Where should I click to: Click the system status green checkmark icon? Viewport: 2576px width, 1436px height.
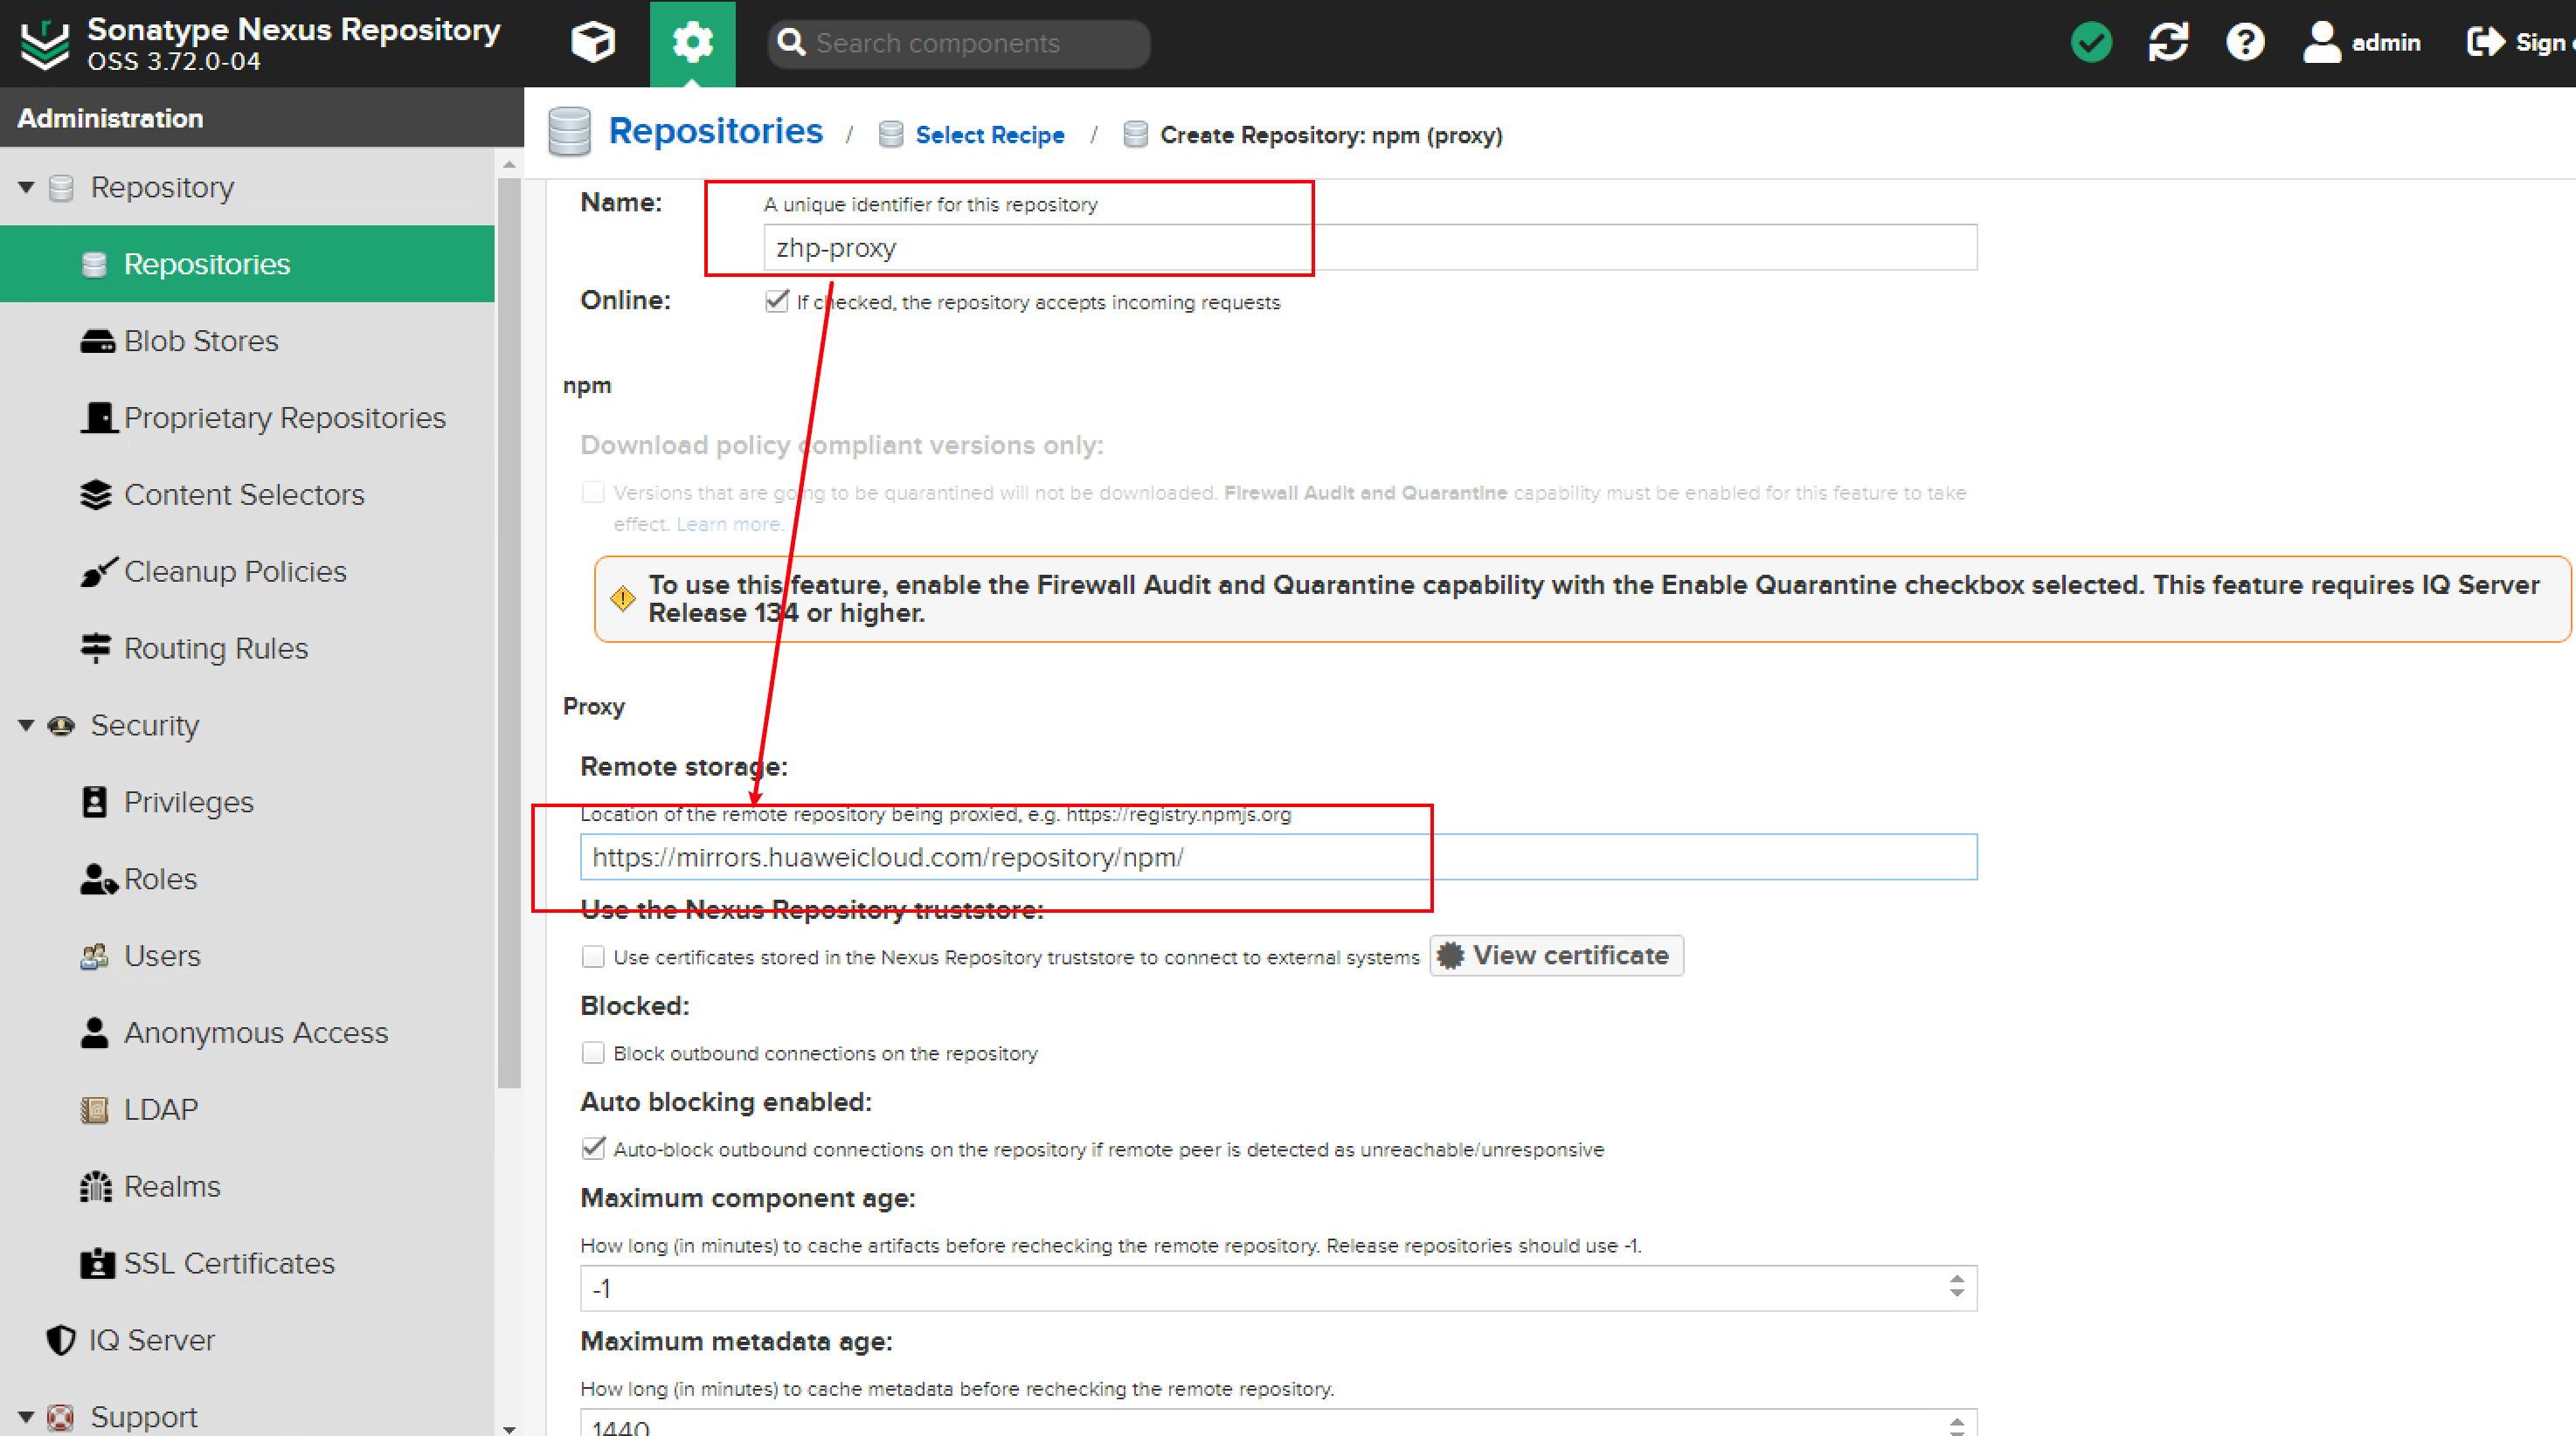(2090, 43)
